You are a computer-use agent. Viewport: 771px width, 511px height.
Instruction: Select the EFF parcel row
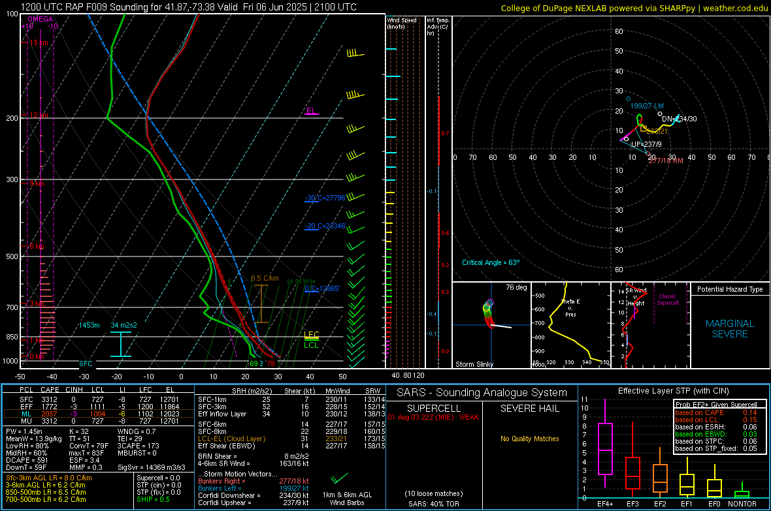[x=99, y=407]
